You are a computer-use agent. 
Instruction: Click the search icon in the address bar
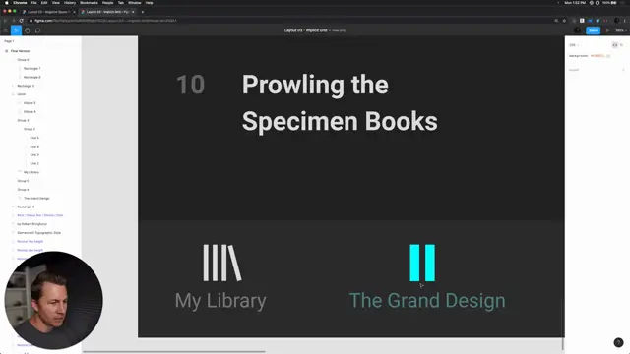pyautogui.click(x=556, y=21)
